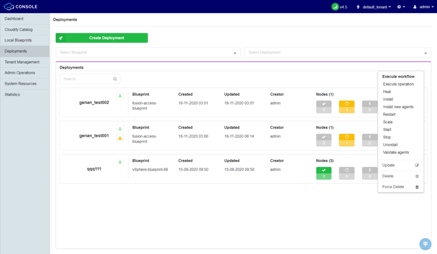This screenshot has height=254, width=437.
Task: Open the help menu in header
Action: click(401, 7)
